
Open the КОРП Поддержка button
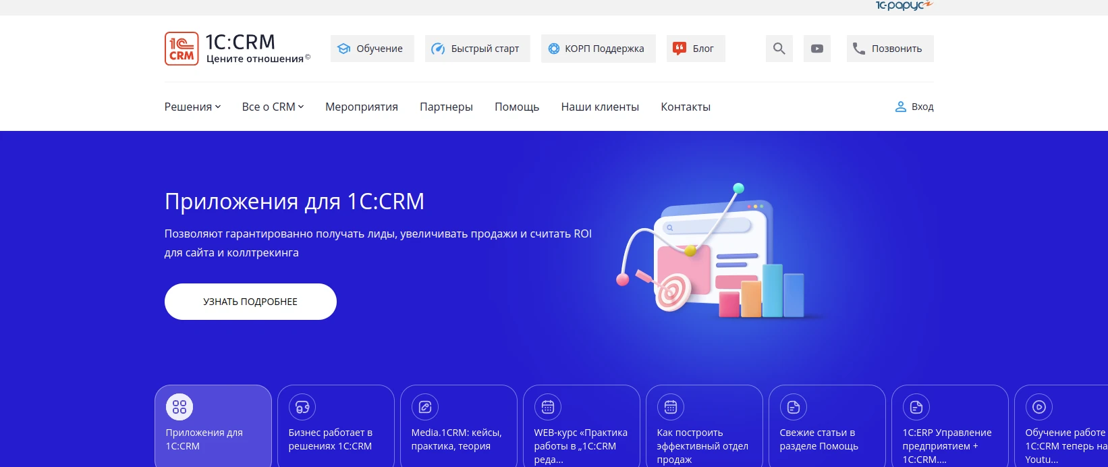tap(599, 49)
